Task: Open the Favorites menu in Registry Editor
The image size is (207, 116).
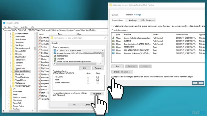Action: (x=24, y=27)
